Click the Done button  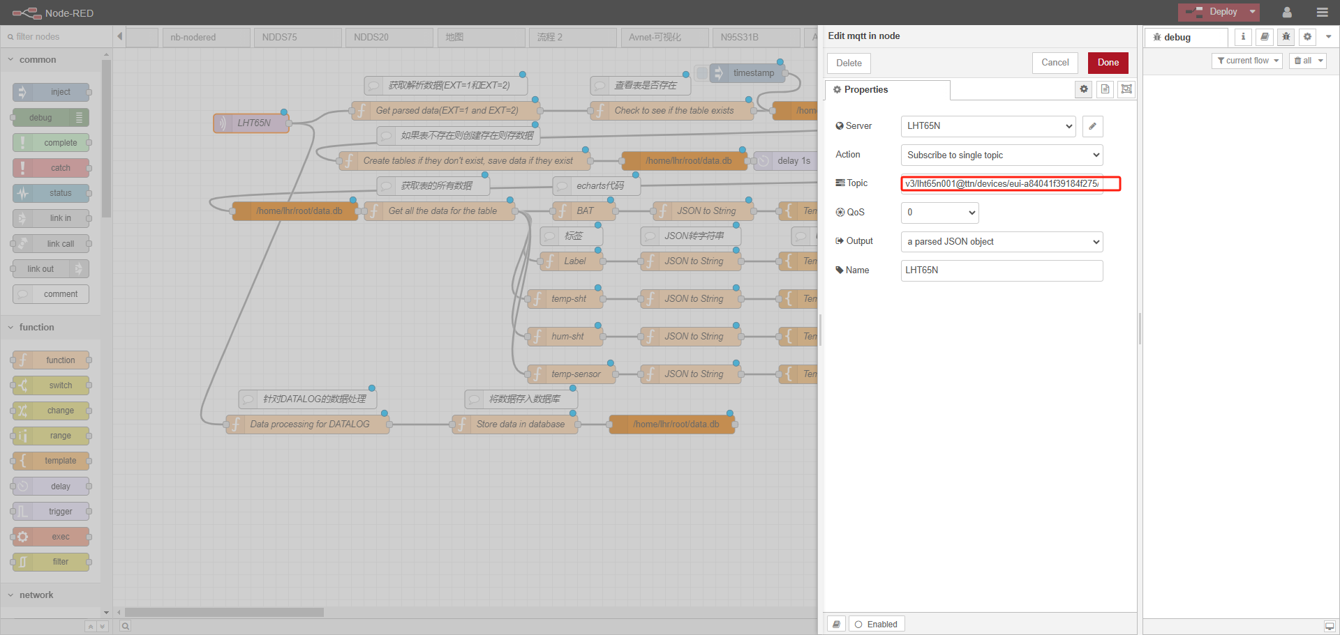pos(1108,63)
